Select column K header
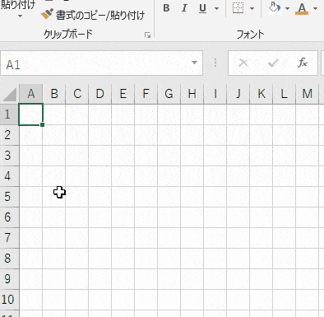The height and width of the screenshot is (317, 324). 262,94
